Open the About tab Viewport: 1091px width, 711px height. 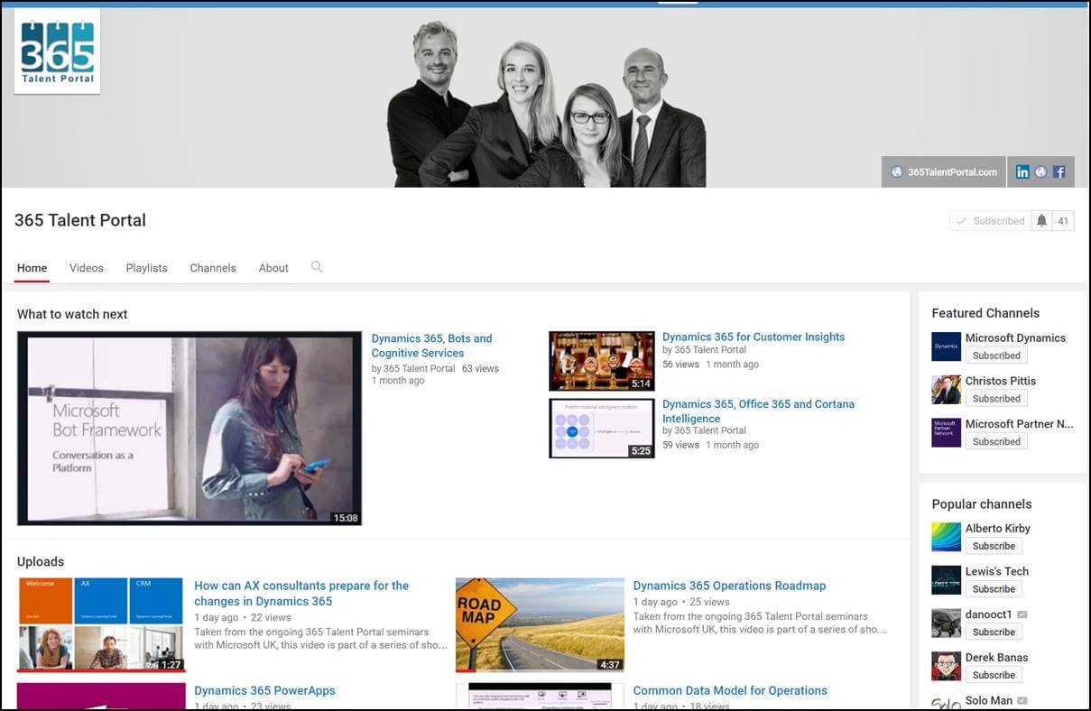click(x=273, y=268)
